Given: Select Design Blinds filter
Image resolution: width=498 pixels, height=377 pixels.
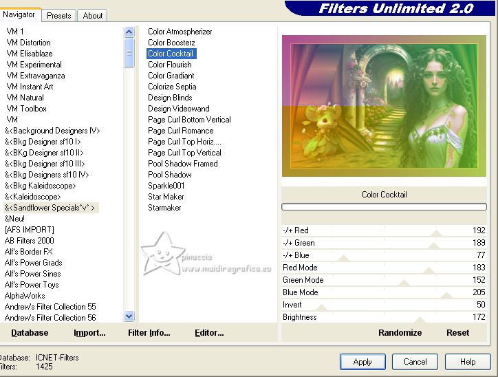Looking at the screenshot, I should (170, 98).
